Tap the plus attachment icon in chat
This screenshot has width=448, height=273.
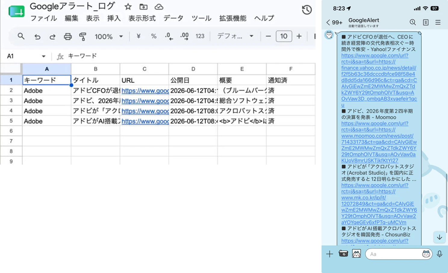329,254
